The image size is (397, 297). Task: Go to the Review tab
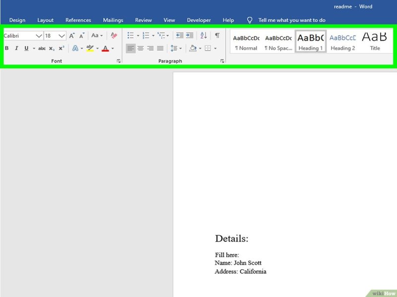pyautogui.click(x=143, y=20)
